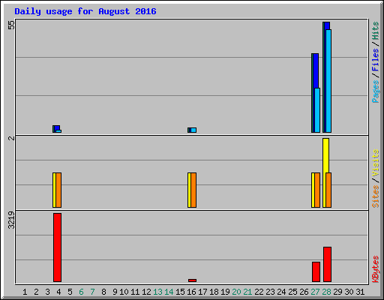Click day label '1' on x-axis

click(25, 292)
